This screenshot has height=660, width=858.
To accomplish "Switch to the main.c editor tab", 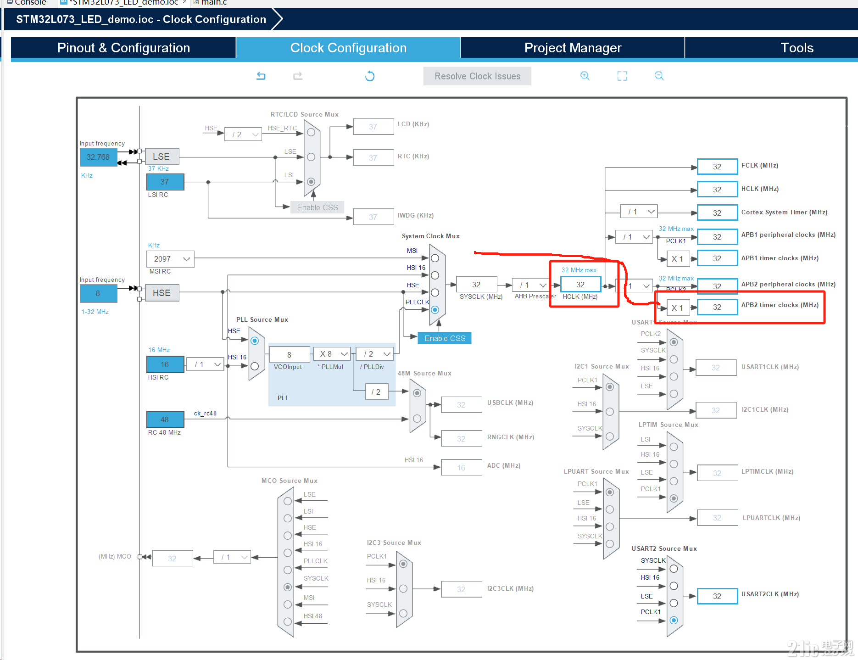I will click(210, 3).
